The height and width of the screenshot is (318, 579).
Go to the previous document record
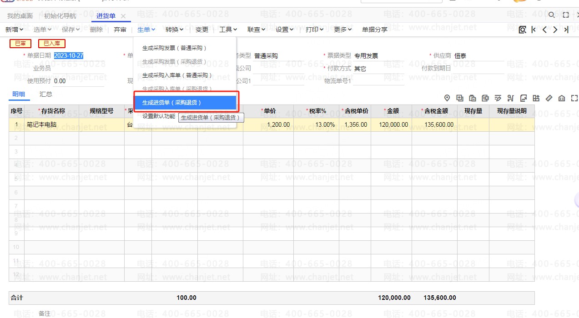coord(544,30)
